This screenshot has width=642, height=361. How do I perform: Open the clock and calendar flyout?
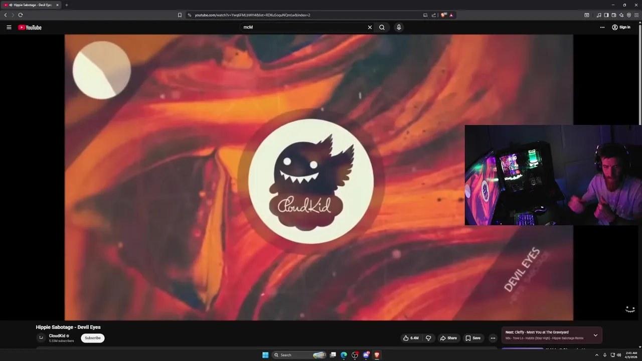coord(630,355)
